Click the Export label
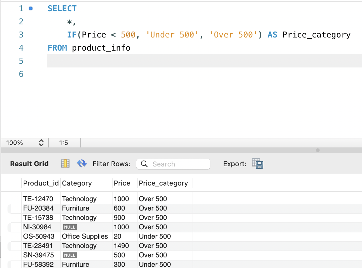 235,164
